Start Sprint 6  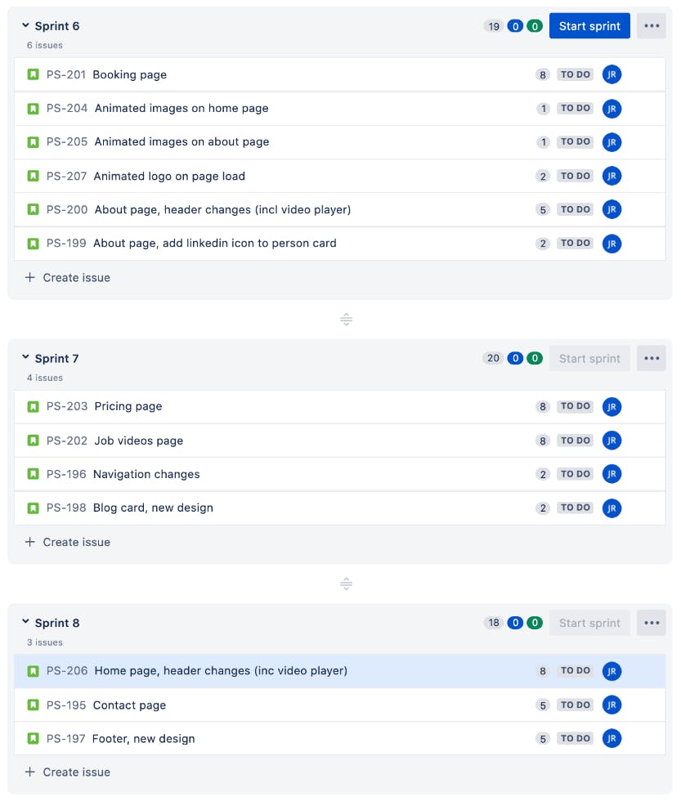[x=589, y=25]
